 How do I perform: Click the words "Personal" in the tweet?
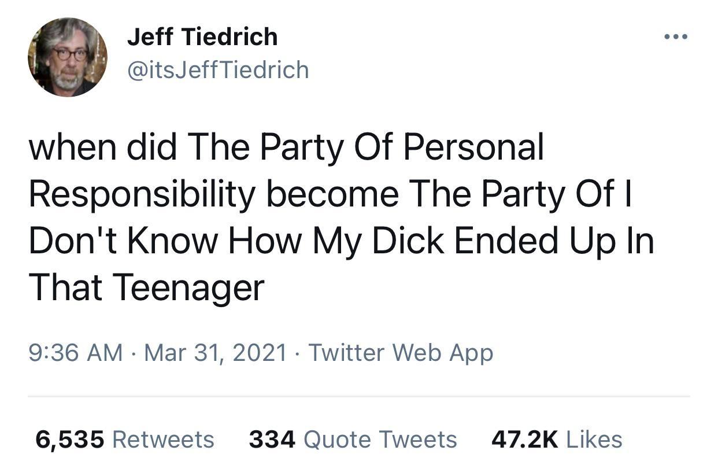click(x=473, y=148)
